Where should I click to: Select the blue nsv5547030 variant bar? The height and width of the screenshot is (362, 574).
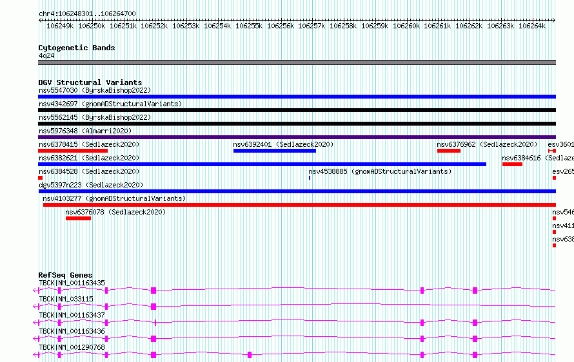click(297, 97)
